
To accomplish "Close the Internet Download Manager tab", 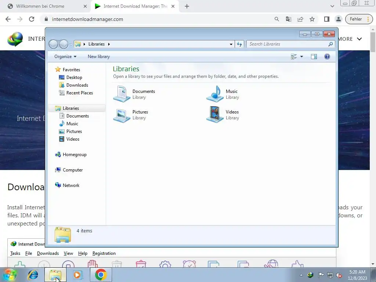I will coord(173,6).
